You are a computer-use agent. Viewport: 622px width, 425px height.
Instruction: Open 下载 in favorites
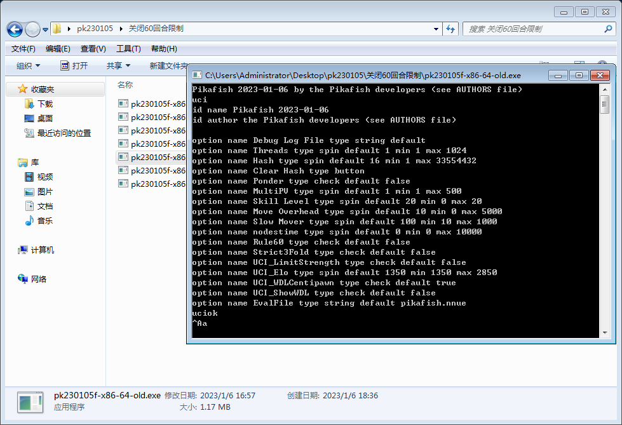(x=45, y=104)
